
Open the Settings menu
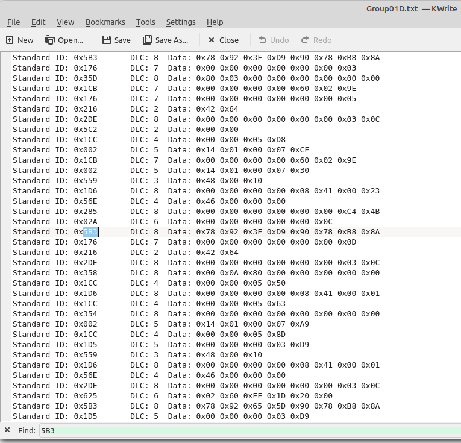(x=181, y=22)
